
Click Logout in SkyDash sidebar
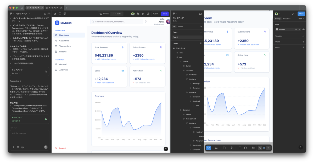61,148
